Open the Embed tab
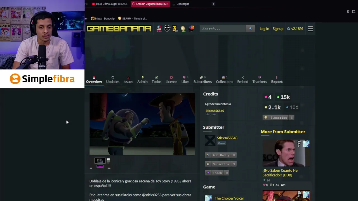The height and width of the screenshot is (201, 358). coord(243,80)
